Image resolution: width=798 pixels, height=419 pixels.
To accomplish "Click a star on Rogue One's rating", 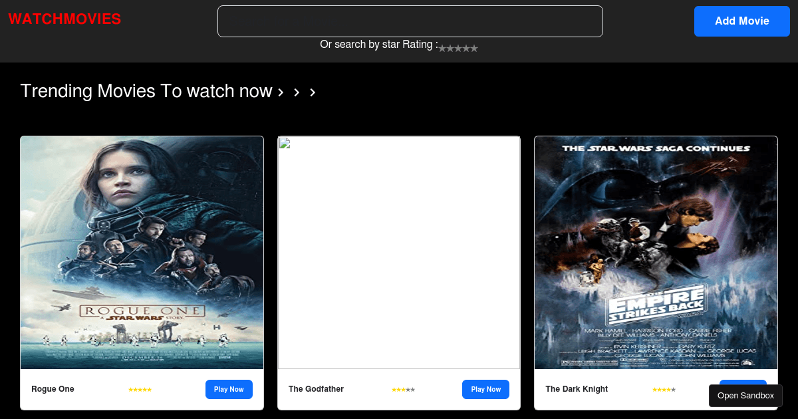I will point(140,389).
